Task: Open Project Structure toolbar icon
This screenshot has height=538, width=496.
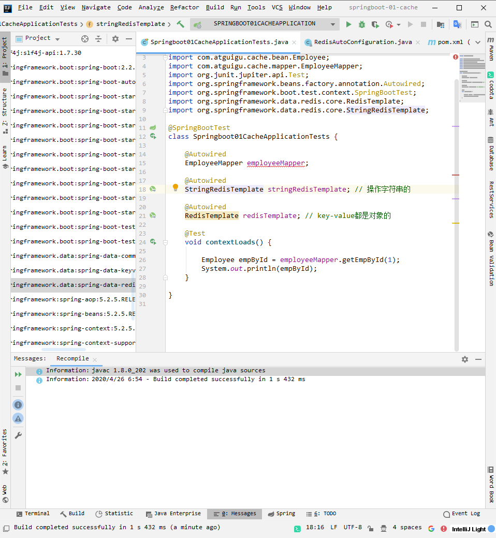Action: [x=441, y=24]
